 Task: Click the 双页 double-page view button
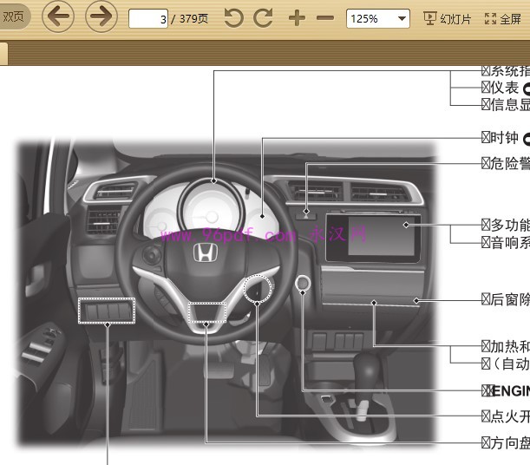pos(14,16)
